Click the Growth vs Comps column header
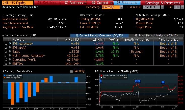Image resolution: width=185 pixels, height=110 pixels. (137, 40)
